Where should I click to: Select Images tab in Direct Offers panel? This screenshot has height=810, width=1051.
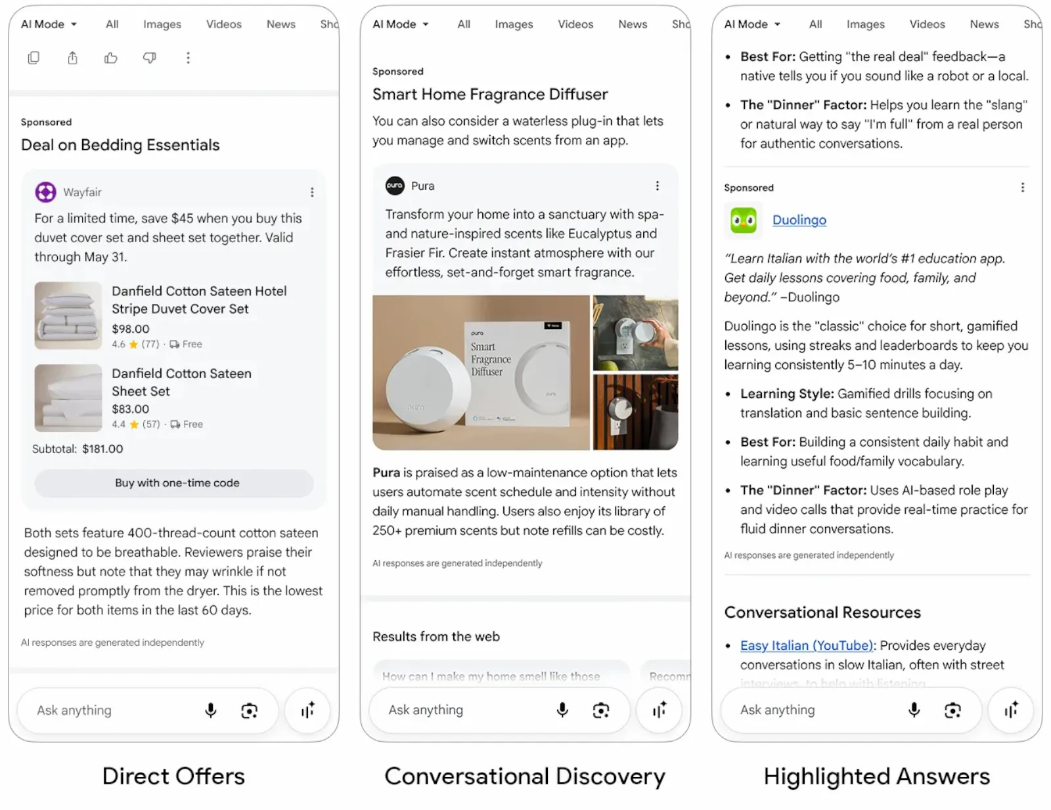(162, 24)
